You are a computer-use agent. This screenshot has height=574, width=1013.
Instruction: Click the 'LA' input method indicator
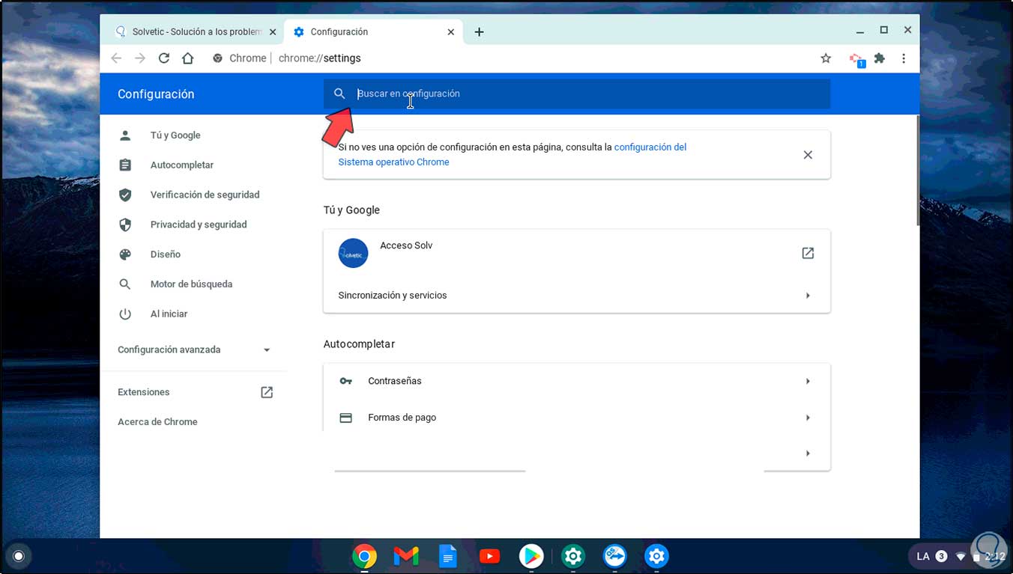pyautogui.click(x=923, y=557)
